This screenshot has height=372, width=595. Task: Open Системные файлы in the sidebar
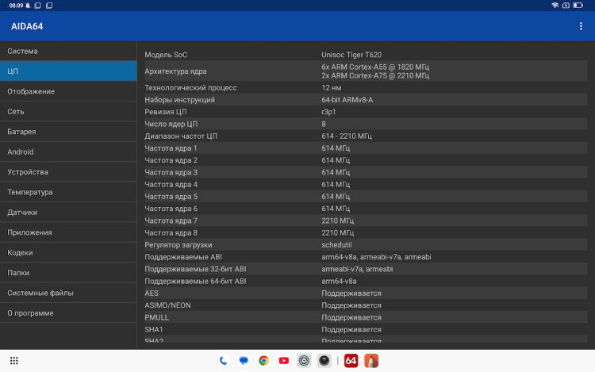pyautogui.click(x=68, y=293)
